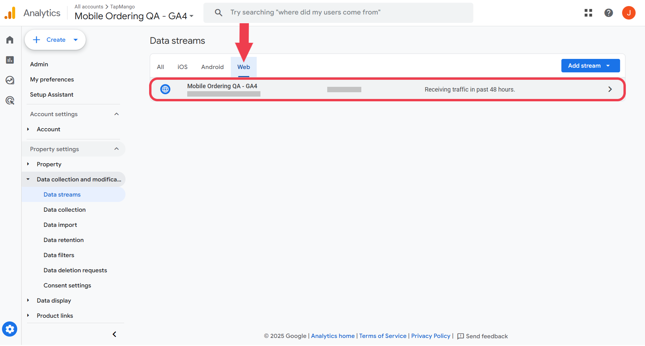This screenshot has width=645, height=346.
Task: Open Terms of Service link
Action: 383,336
